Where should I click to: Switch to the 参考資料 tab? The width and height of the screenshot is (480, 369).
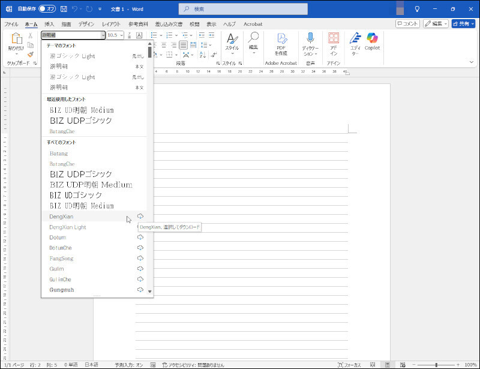138,24
